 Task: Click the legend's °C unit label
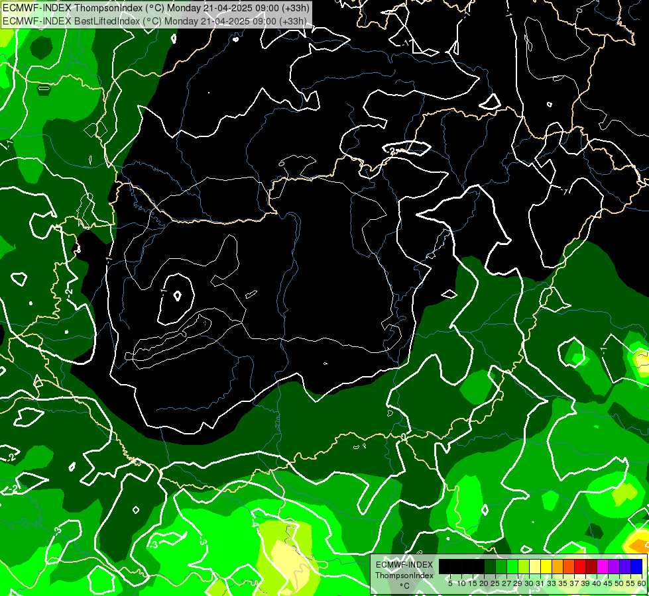coord(405,586)
